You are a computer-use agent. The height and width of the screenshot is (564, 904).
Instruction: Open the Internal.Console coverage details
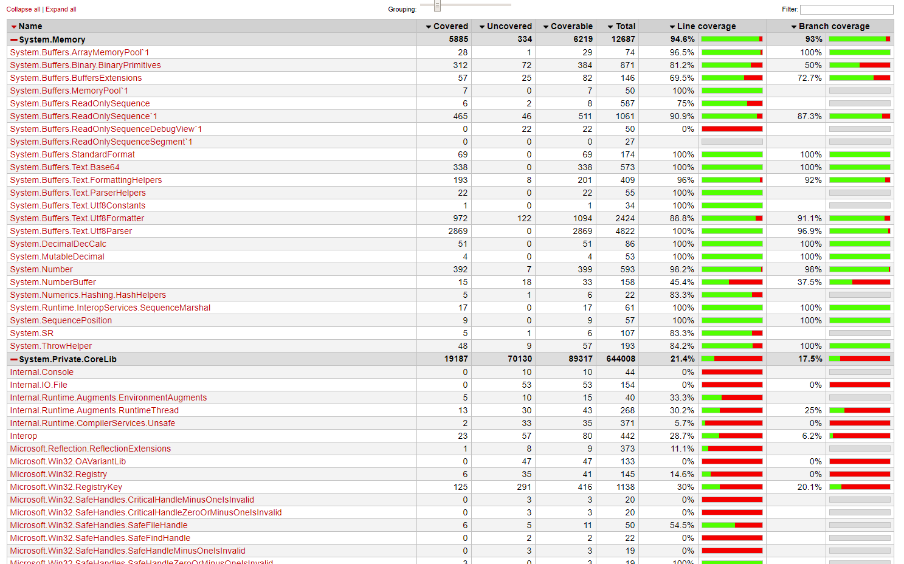[41, 371]
